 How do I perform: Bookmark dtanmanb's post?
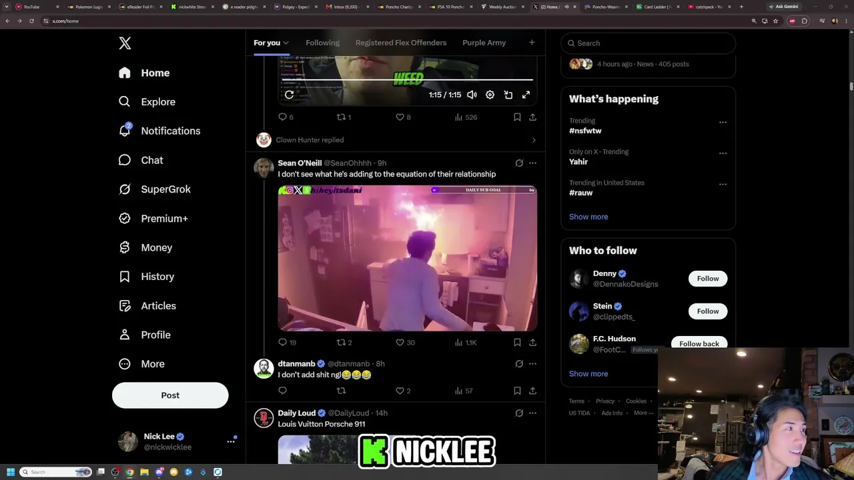517,391
